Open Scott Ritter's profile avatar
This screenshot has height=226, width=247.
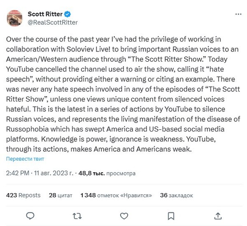click(x=14, y=18)
